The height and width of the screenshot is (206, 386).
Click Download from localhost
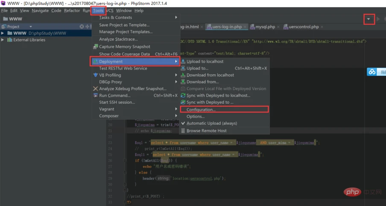224,75
